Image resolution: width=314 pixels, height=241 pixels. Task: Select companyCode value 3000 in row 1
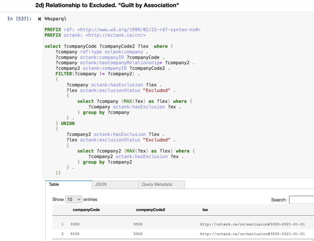(x=75, y=224)
